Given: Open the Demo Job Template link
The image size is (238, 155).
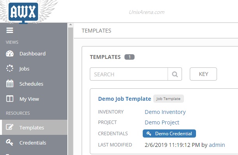Looking at the screenshot, I should point(124,99).
